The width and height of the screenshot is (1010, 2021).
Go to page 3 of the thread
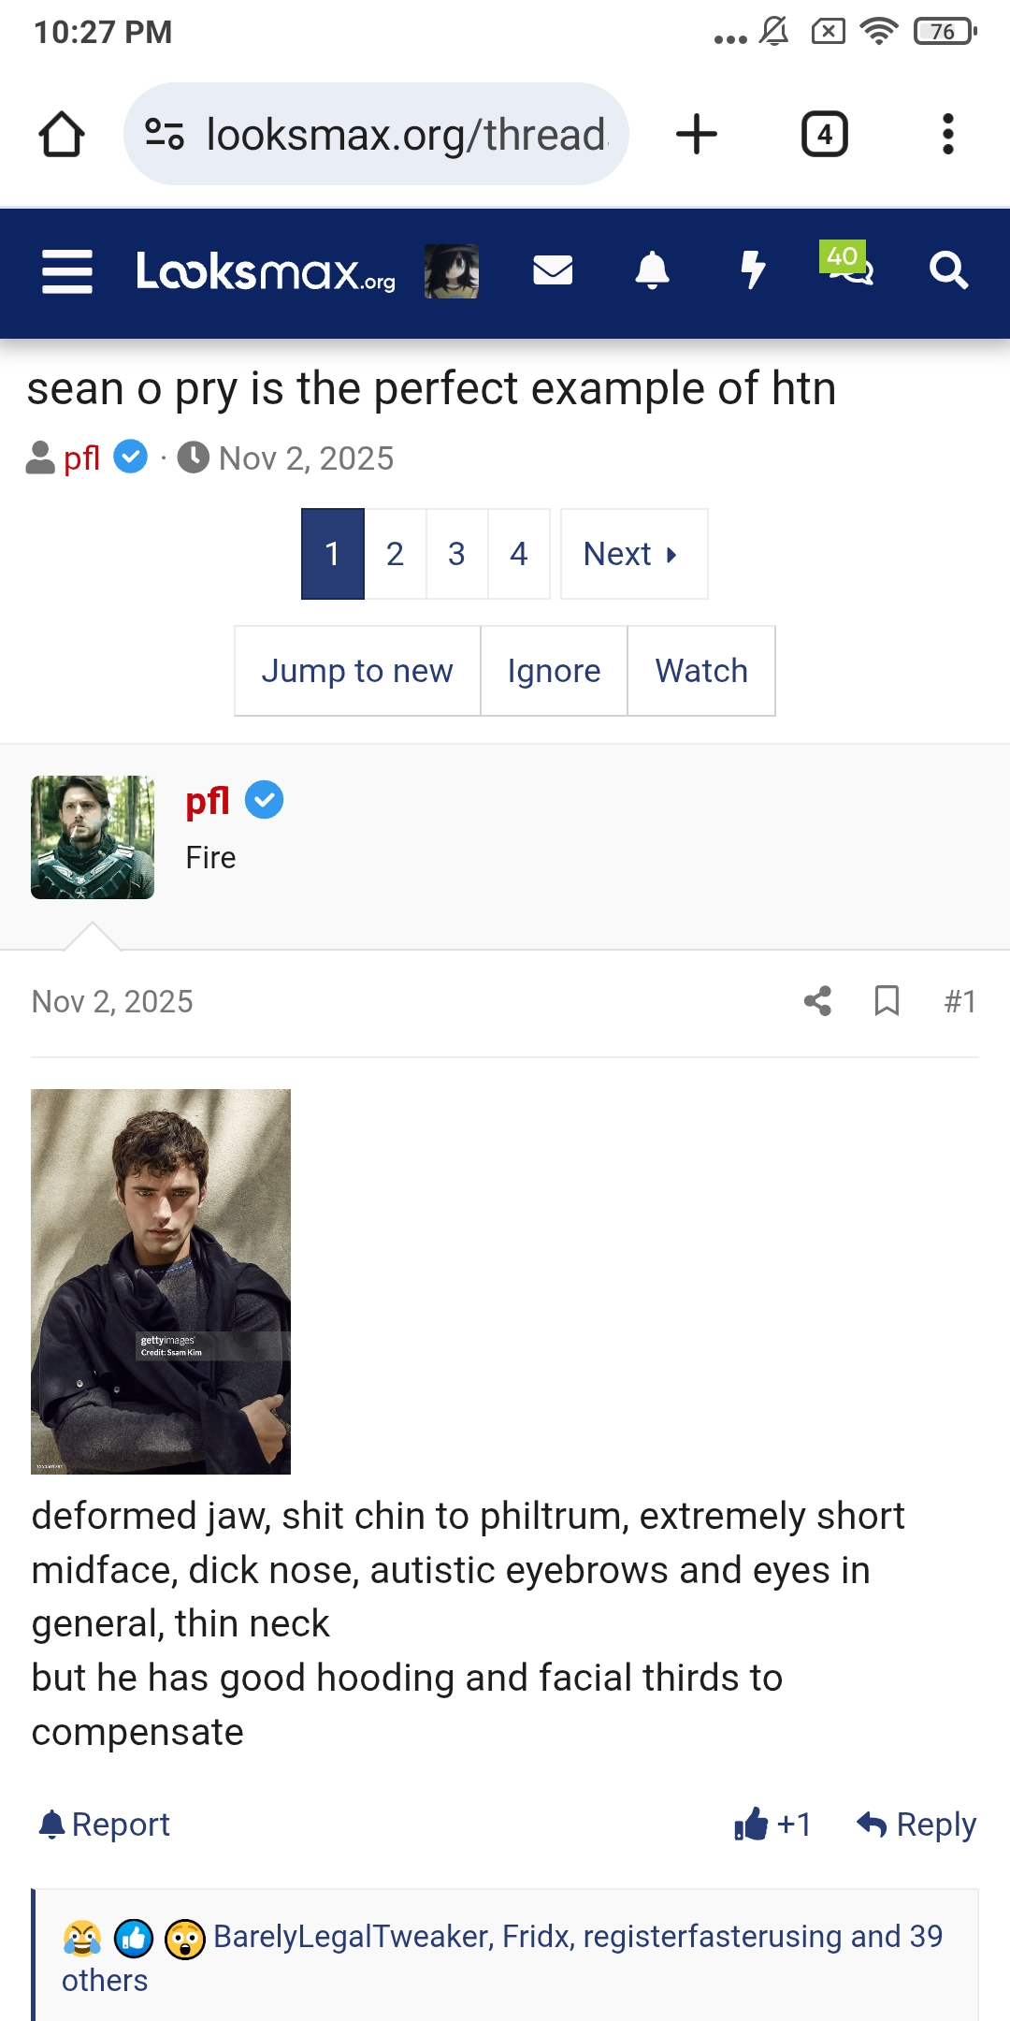point(456,554)
